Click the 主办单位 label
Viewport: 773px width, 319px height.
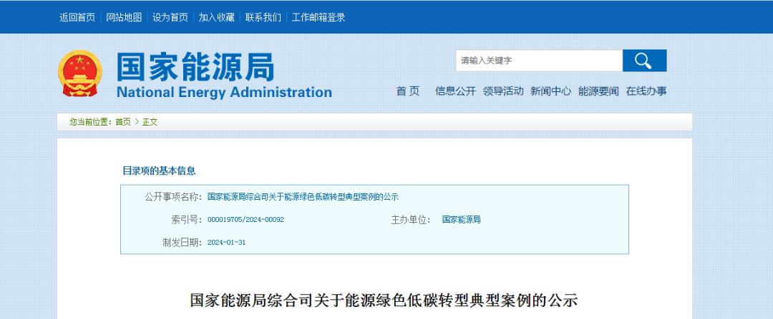[x=411, y=220]
